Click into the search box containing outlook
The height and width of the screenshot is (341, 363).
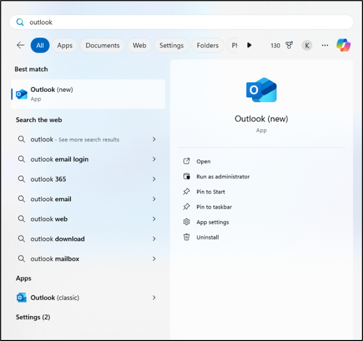(186, 22)
